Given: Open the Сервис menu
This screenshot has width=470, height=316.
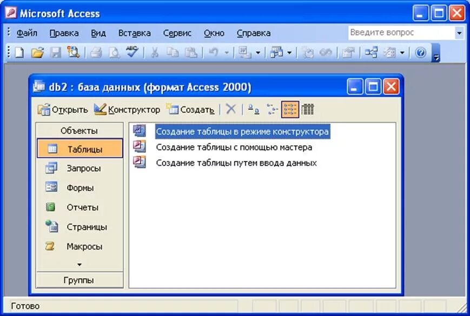Looking at the screenshot, I should click(177, 33).
